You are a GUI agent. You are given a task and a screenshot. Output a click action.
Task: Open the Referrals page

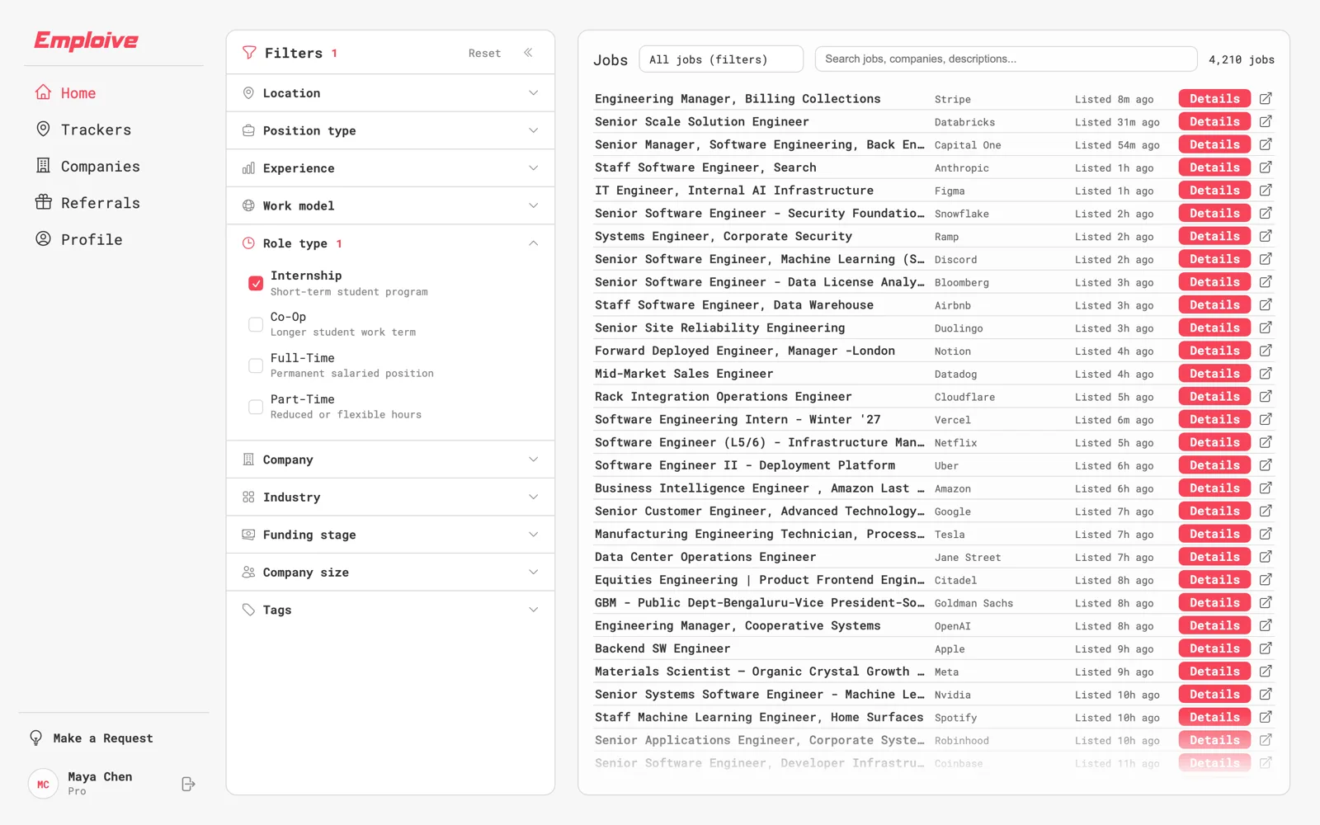87,203
